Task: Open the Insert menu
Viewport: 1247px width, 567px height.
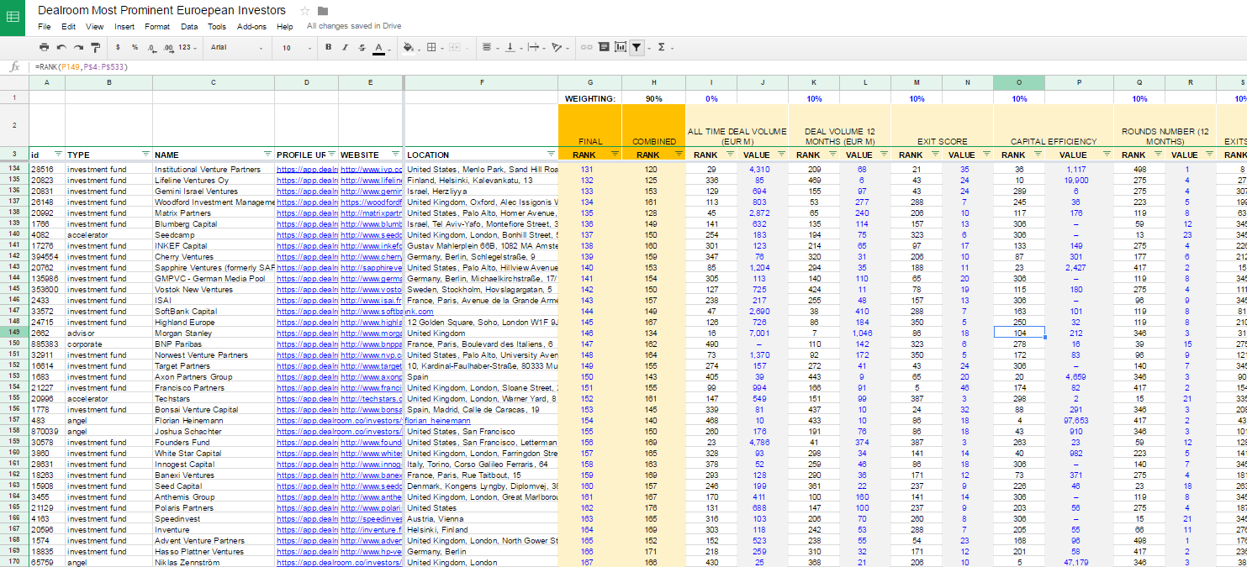Action: point(124,26)
